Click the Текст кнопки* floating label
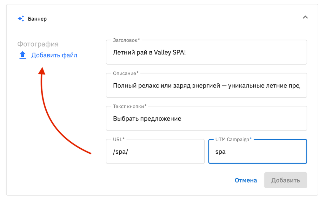Screen dimensions: 325x199 point(130,106)
